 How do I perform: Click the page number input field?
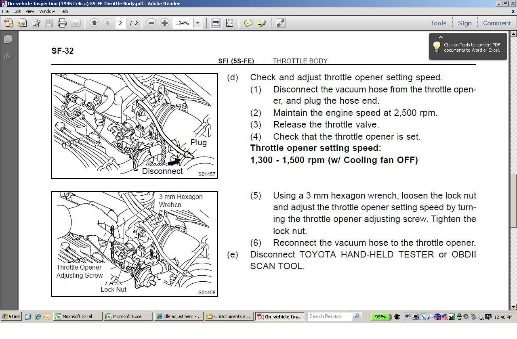[x=121, y=23]
